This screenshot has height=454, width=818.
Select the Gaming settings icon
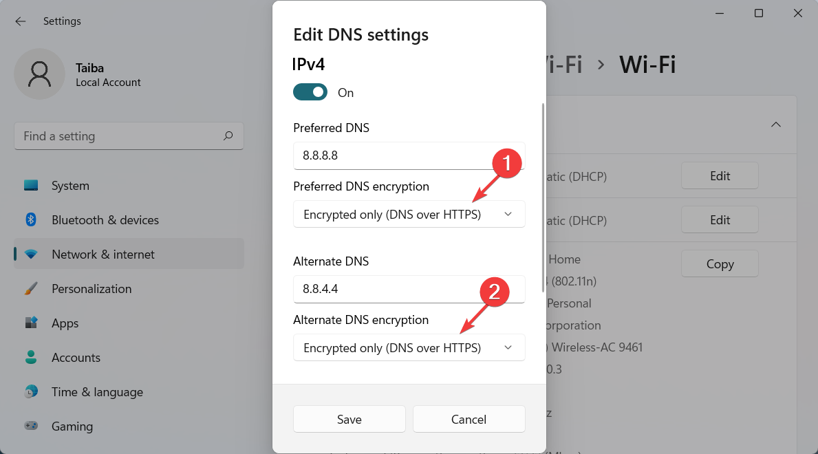point(31,426)
